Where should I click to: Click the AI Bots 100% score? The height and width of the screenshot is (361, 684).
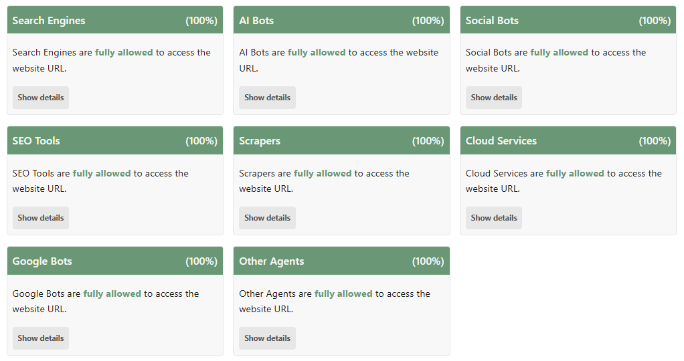coord(428,21)
